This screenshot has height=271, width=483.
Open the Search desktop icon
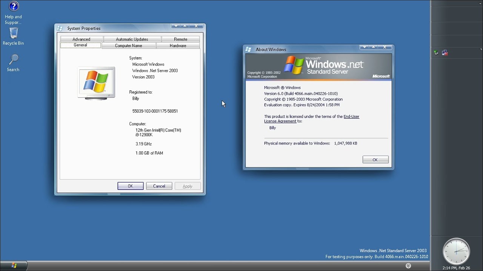13,63
